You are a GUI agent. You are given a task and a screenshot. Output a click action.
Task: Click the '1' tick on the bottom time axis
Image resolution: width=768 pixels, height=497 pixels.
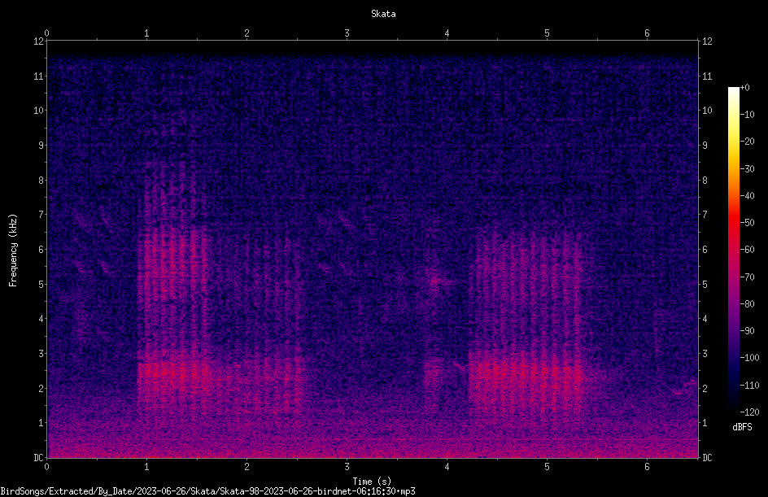[146, 467]
